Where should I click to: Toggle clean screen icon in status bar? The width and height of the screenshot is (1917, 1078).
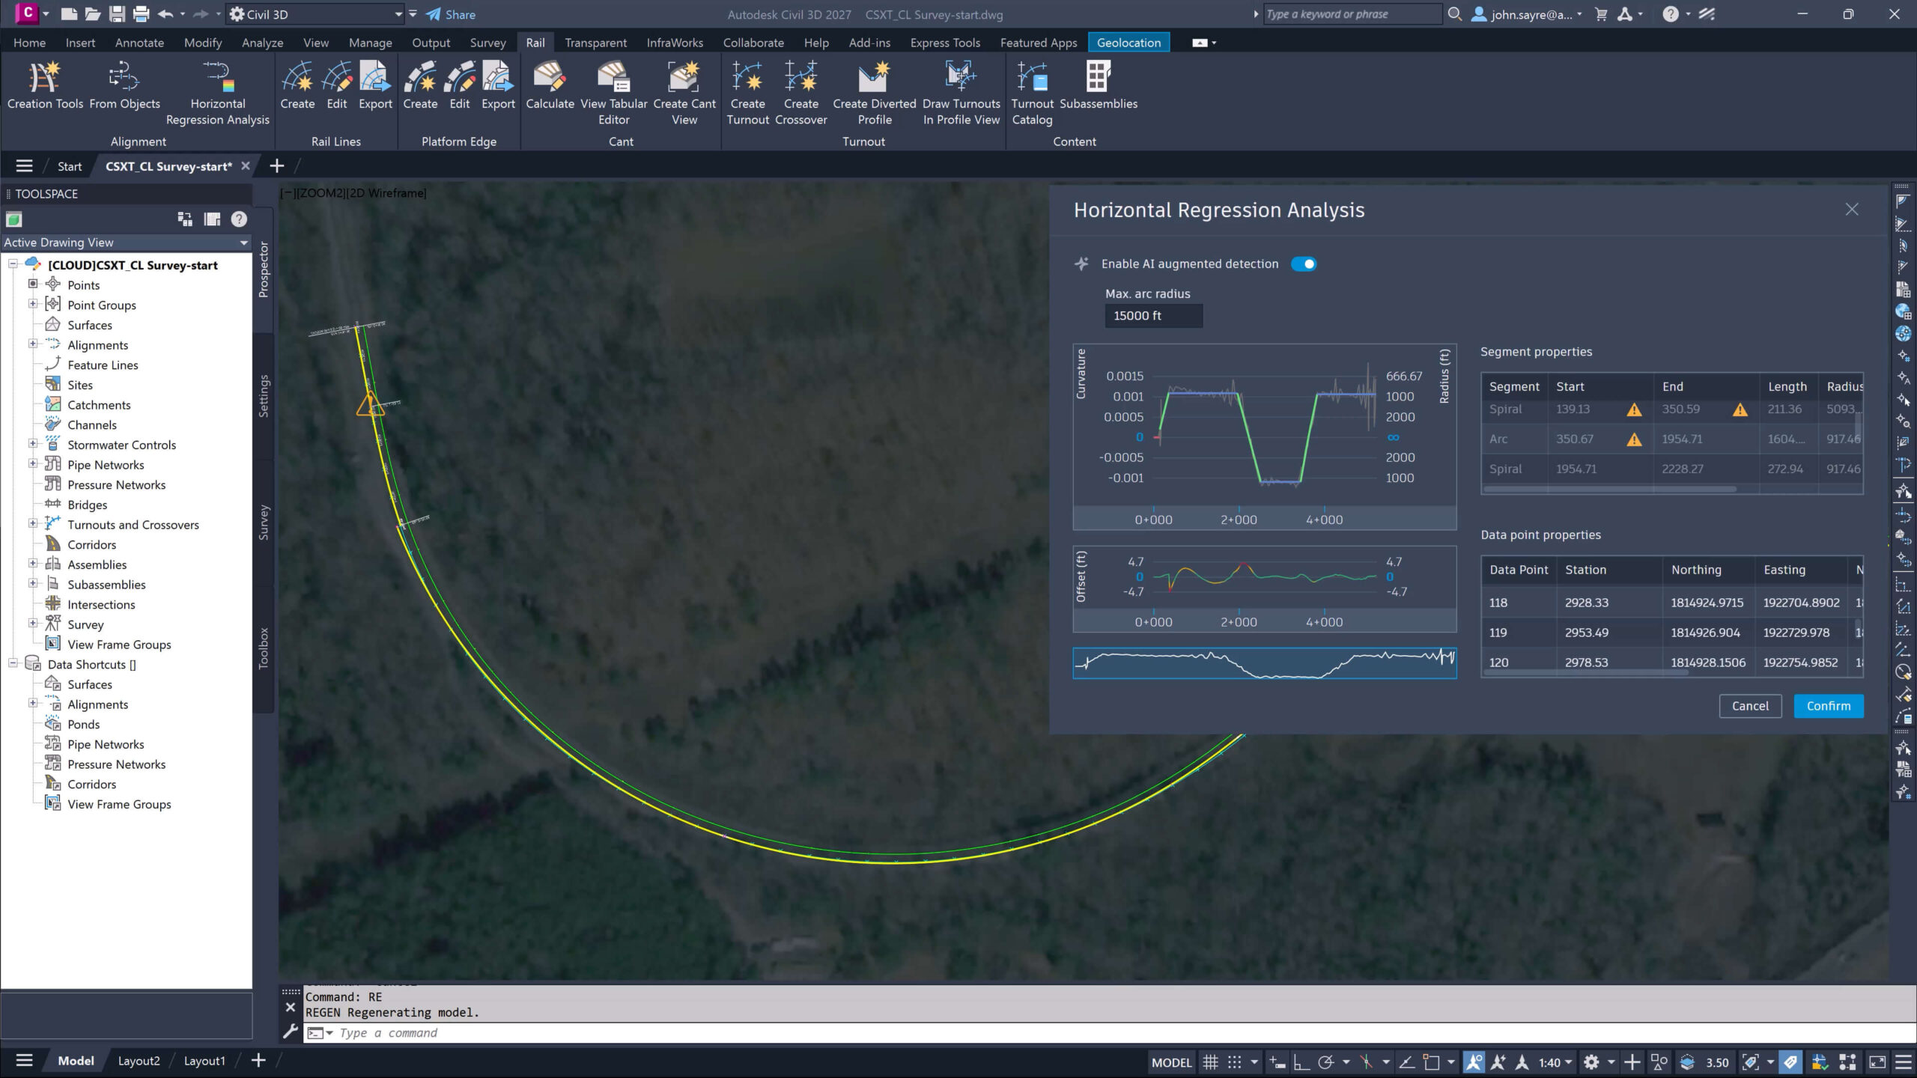point(1877,1062)
